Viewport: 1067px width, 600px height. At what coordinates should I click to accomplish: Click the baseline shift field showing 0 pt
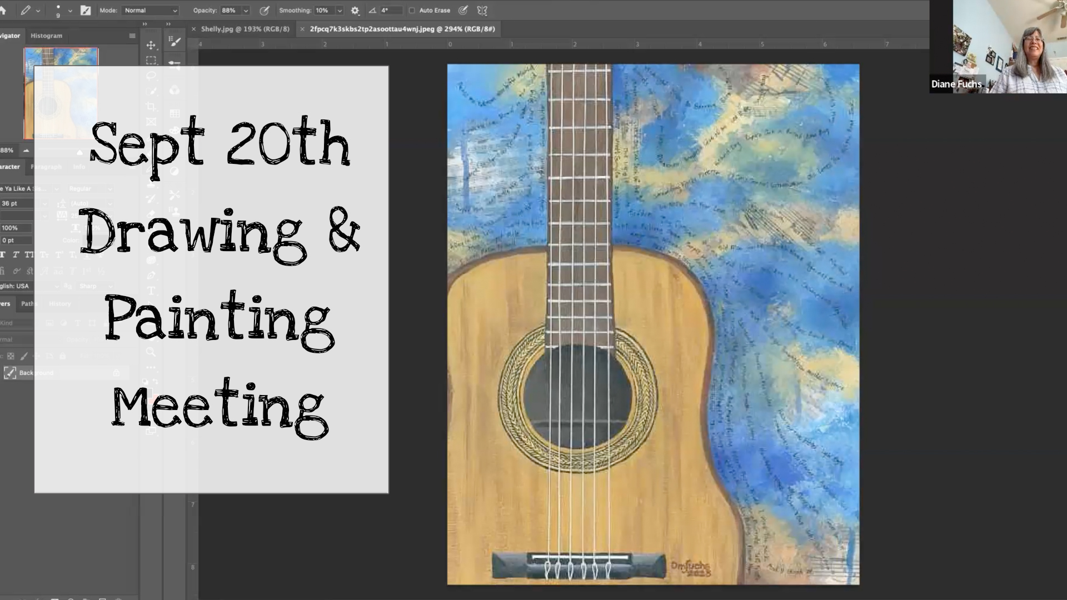click(17, 240)
